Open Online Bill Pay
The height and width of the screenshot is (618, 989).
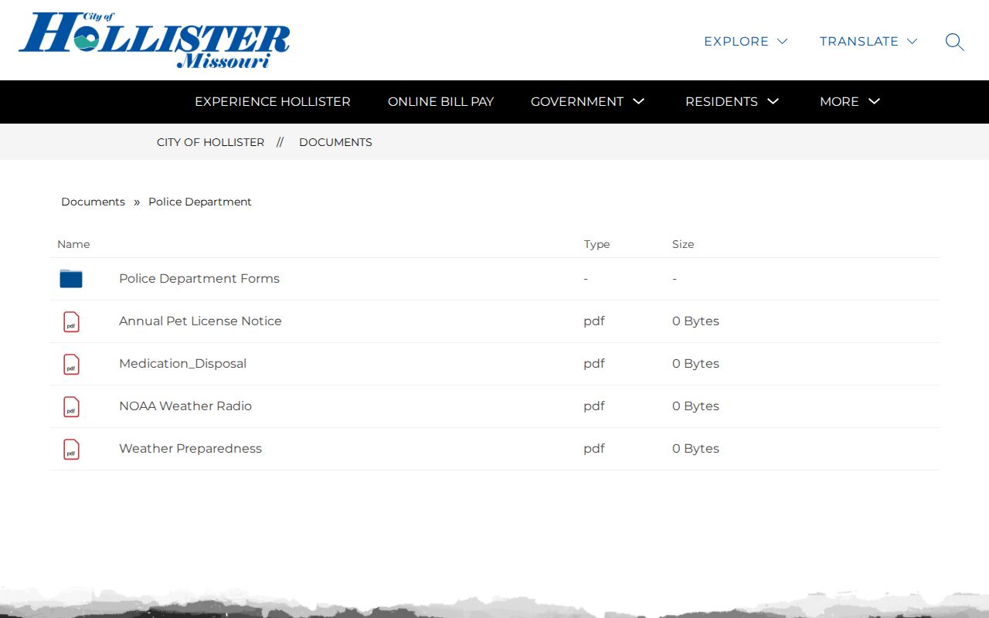440,102
